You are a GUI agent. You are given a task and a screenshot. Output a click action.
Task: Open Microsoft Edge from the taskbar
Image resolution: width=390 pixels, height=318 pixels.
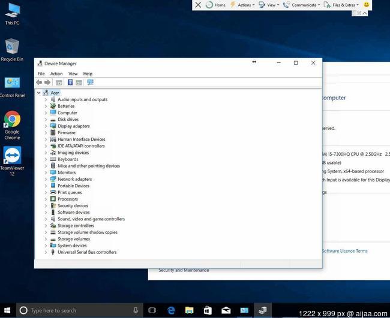(171, 310)
